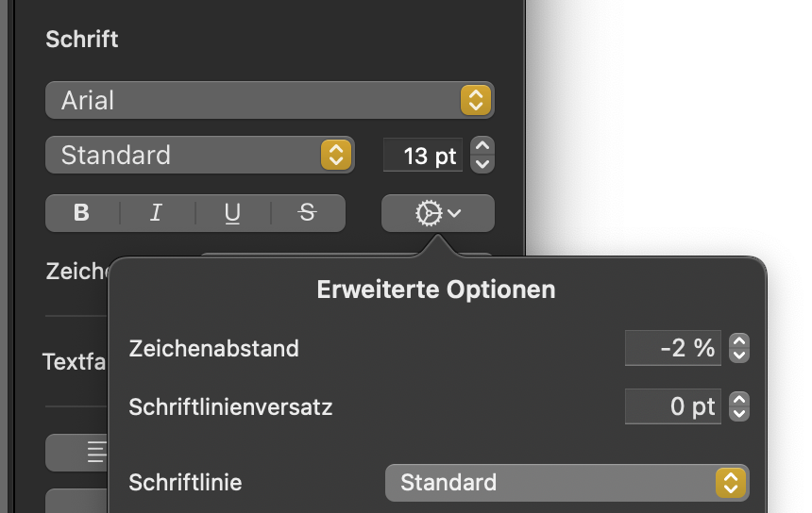The width and height of the screenshot is (812, 513).
Task: Click the Schrift section heading
Action: [82, 40]
